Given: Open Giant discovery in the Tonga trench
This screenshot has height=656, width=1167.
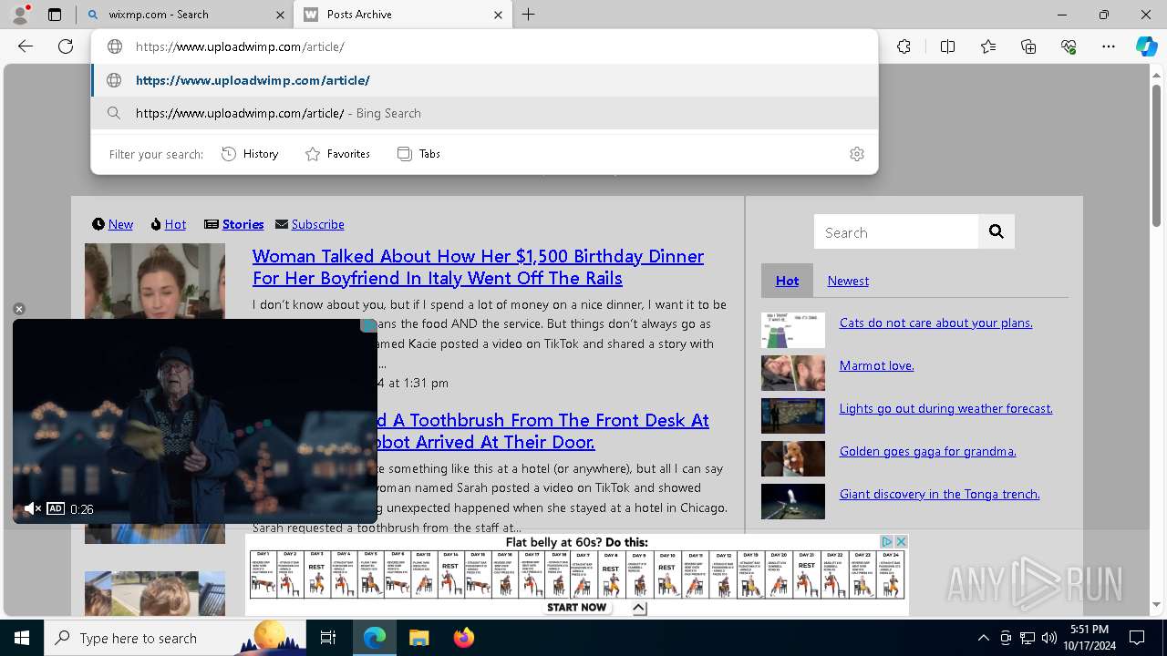Looking at the screenshot, I should pyautogui.click(x=939, y=494).
